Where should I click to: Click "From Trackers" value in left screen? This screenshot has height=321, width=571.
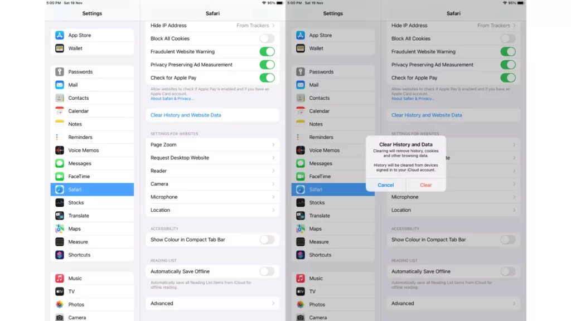[x=253, y=26]
